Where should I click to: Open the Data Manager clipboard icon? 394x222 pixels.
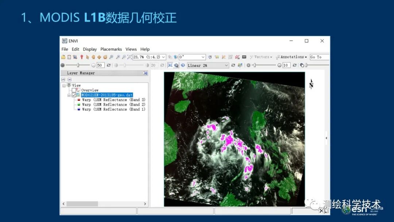69,57
